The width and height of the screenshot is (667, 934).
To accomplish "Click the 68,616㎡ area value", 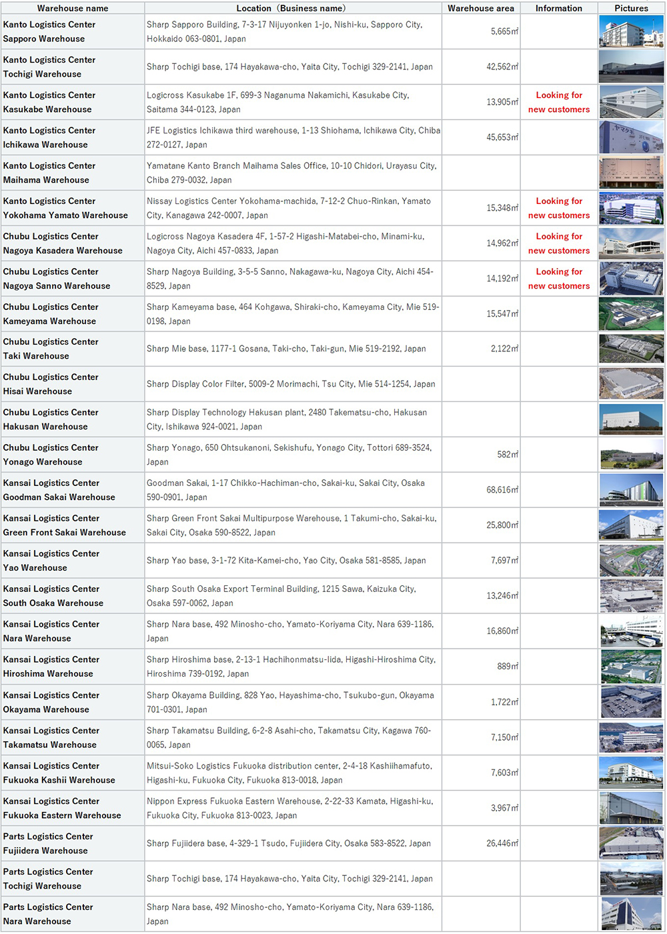I will pos(502,490).
